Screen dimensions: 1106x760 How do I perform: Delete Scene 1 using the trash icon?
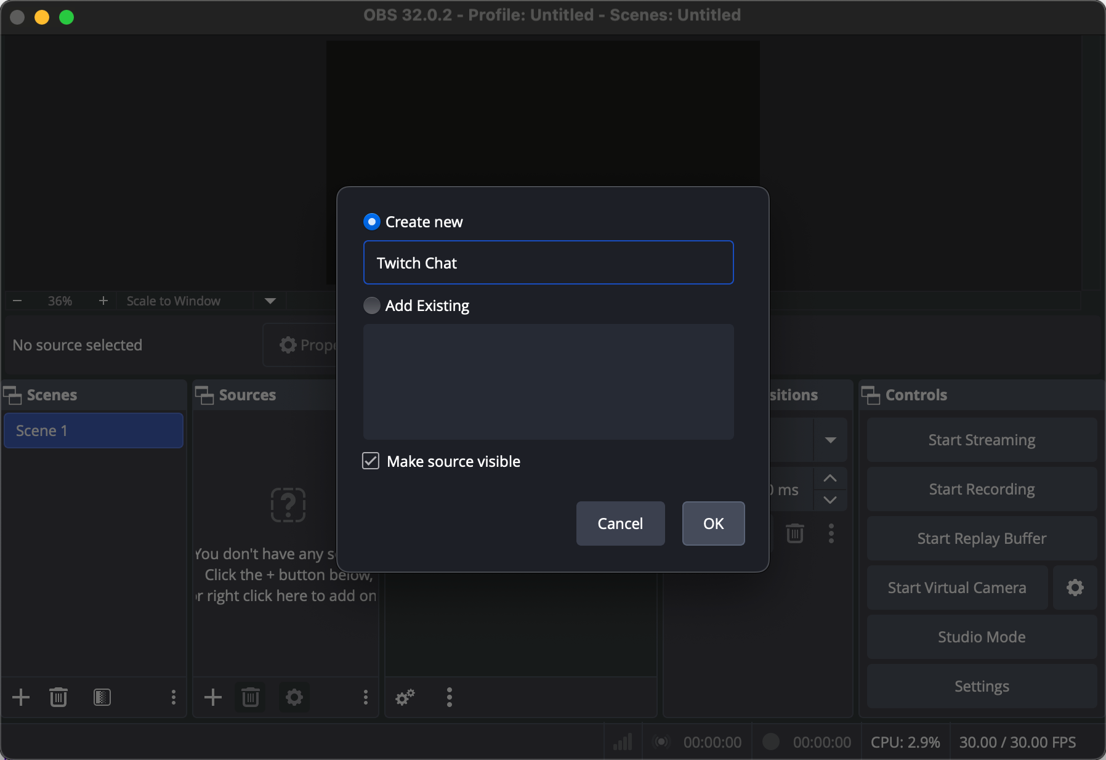(58, 697)
